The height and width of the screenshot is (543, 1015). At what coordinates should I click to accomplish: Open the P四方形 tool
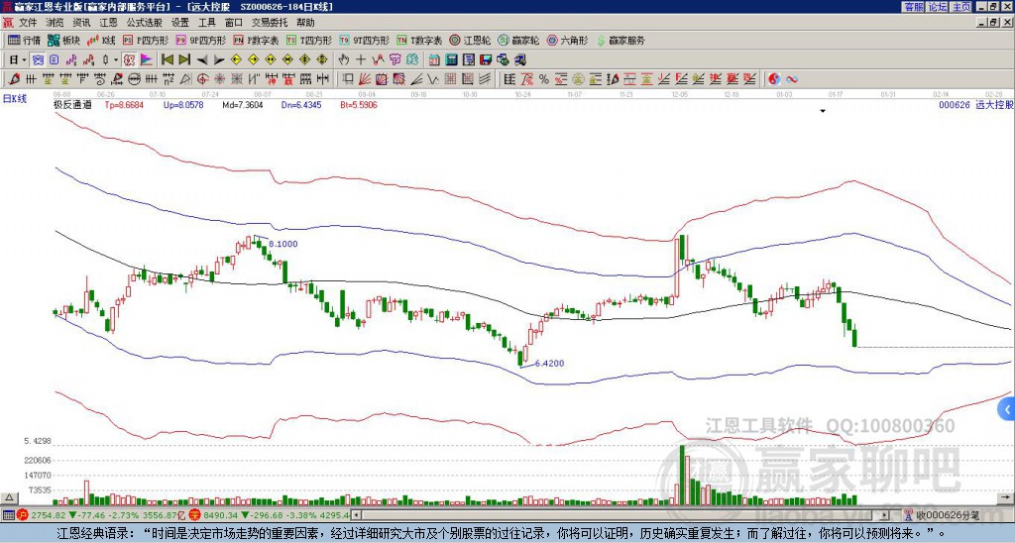point(146,40)
